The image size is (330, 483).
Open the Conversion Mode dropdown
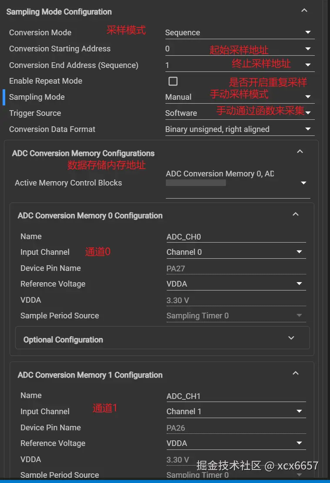(x=307, y=33)
